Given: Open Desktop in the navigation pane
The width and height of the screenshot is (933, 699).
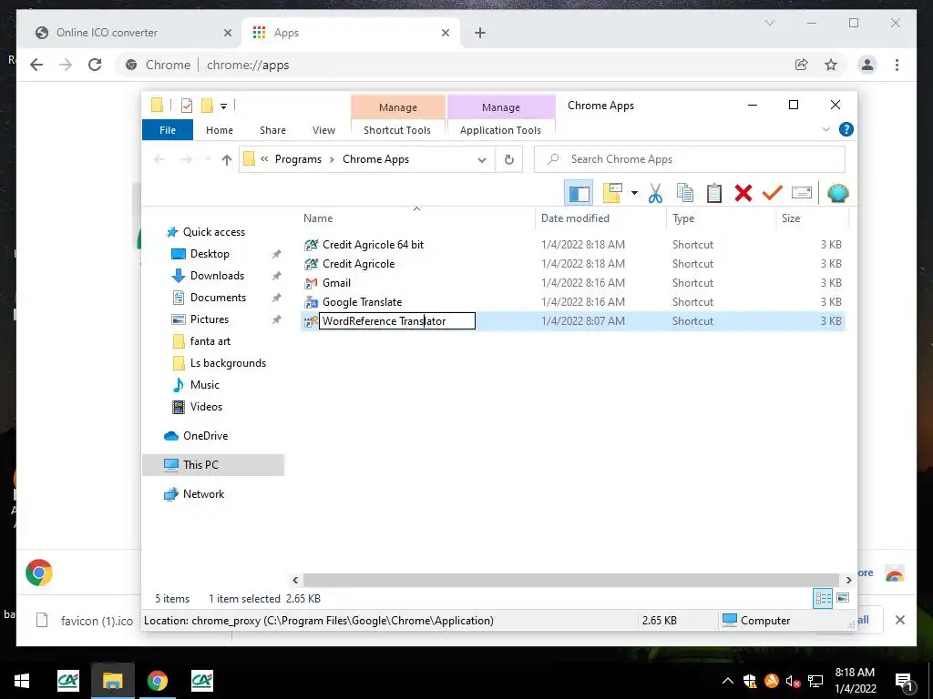Looking at the screenshot, I should pos(210,254).
